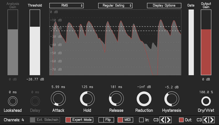Click the Dry/Wet knob
Viewport: 219px width, 125px height.
[x=206, y=101]
